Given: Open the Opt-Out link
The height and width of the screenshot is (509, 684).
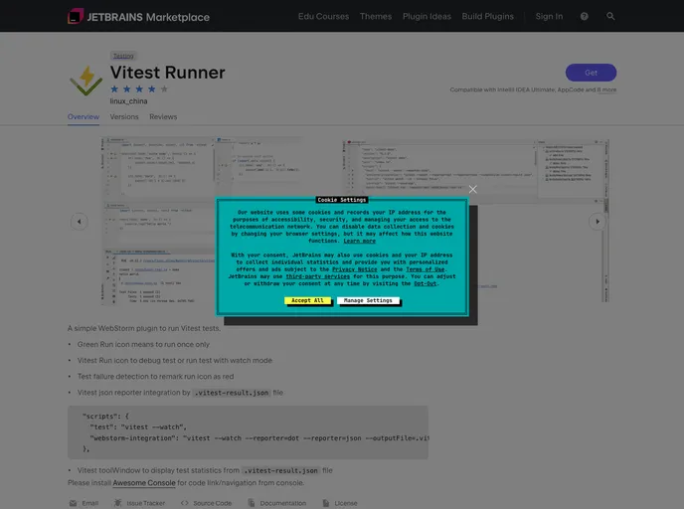Looking at the screenshot, I should [425, 283].
